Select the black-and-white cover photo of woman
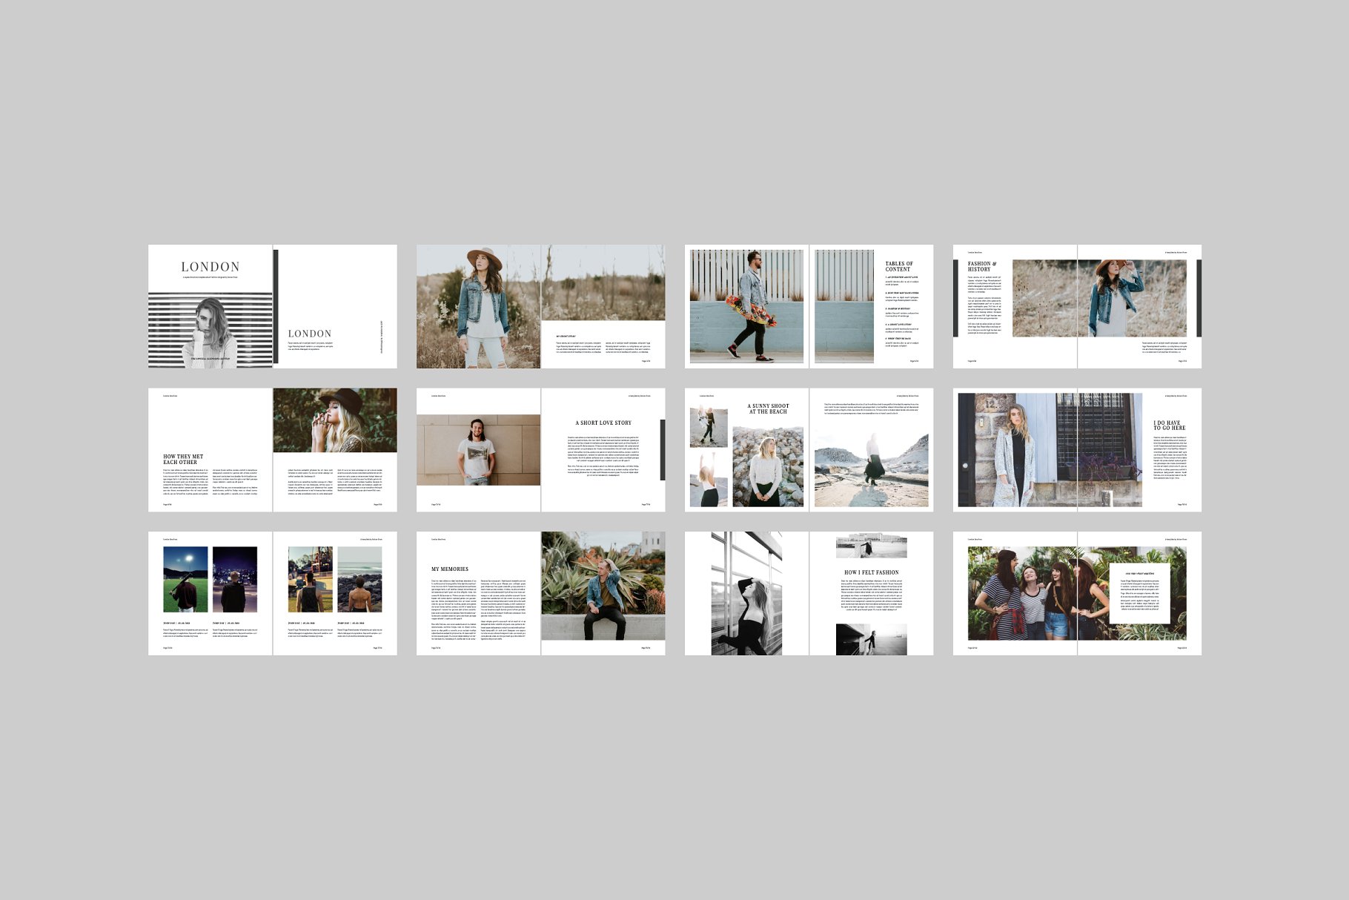The height and width of the screenshot is (900, 1349). tap(210, 329)
